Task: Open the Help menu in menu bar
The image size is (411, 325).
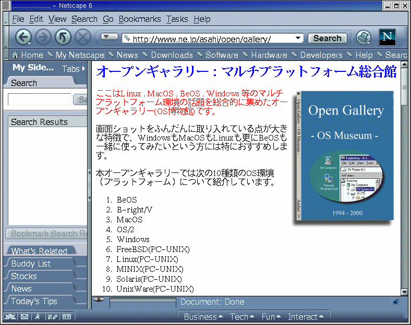Action: click(x=202, y=19)
